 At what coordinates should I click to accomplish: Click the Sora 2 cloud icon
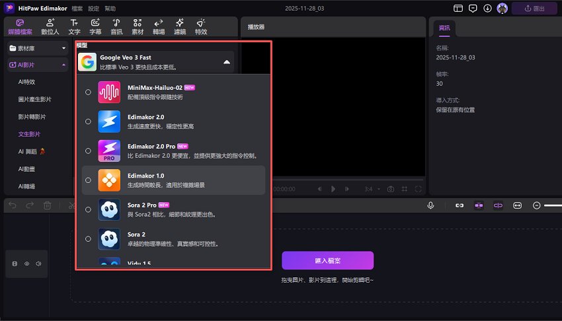[x=109, y=239]
